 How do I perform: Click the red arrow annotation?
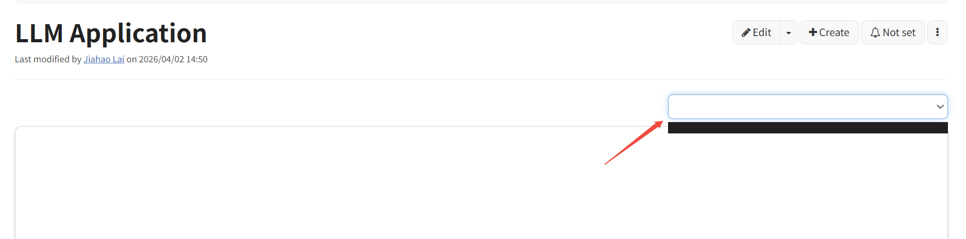coord(634,143)
